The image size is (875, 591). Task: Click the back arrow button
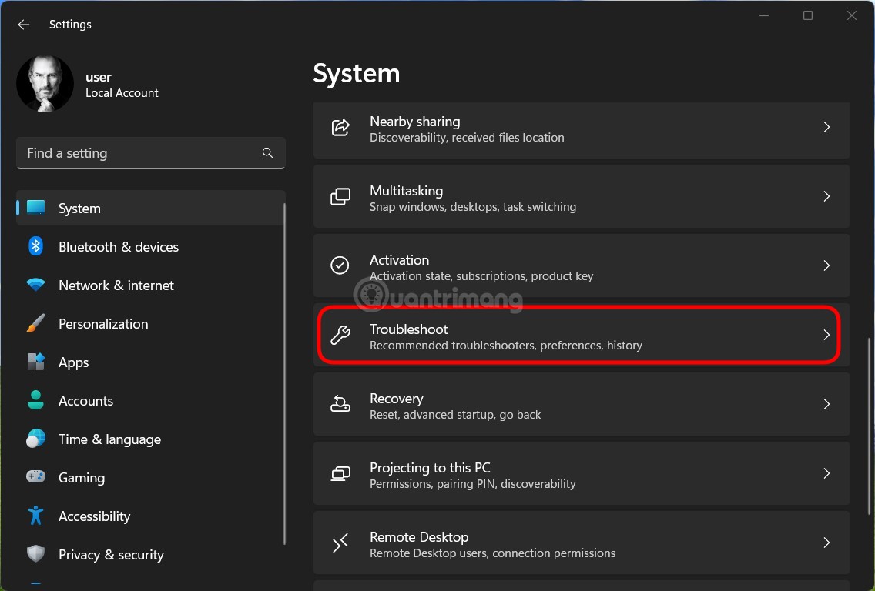tap(23, 24)
